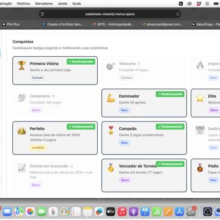Click the text 'Ganhe 5 jogos consecutivos'
The image size is (220, 220).
(x=141, y=135)
